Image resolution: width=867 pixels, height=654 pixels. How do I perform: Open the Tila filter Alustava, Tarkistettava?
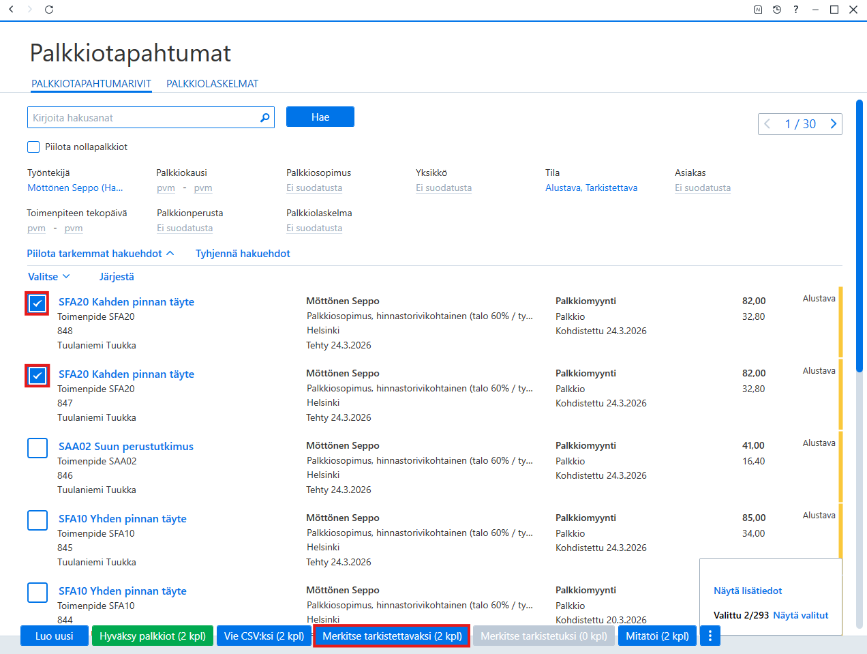(591, 188)
